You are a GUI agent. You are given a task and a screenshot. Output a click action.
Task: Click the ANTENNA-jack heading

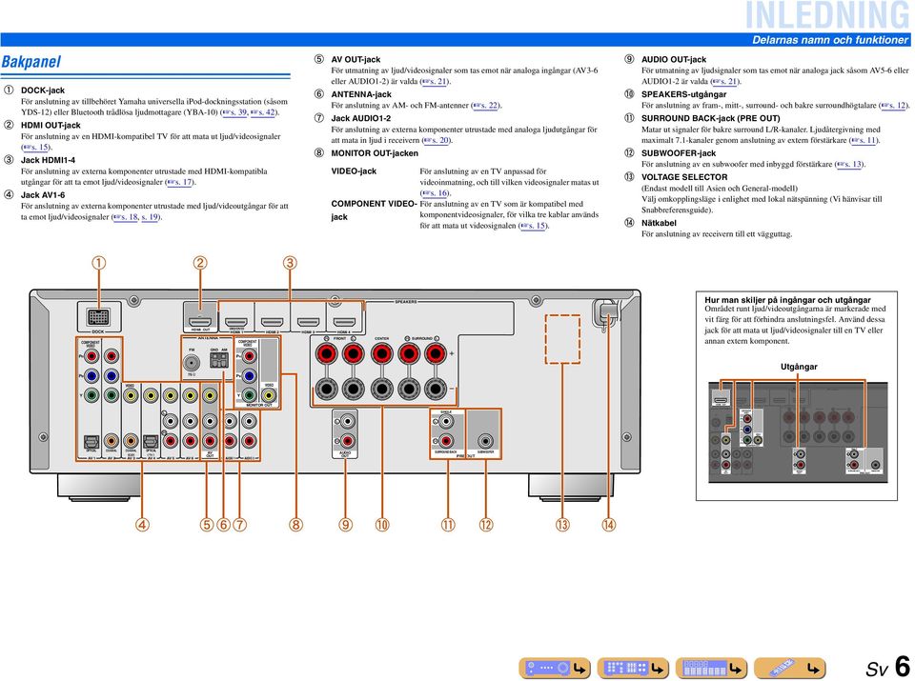[361, 94]
